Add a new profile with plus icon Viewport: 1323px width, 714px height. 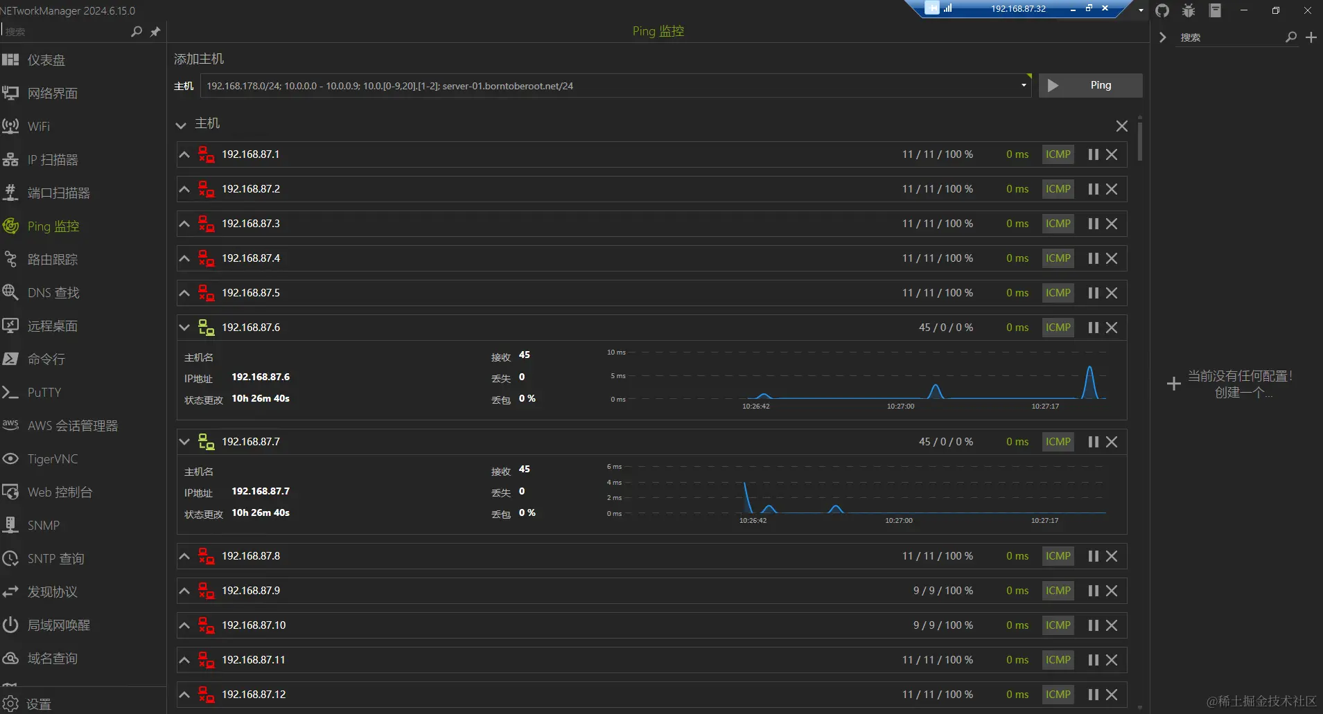tap(1311, 37)
